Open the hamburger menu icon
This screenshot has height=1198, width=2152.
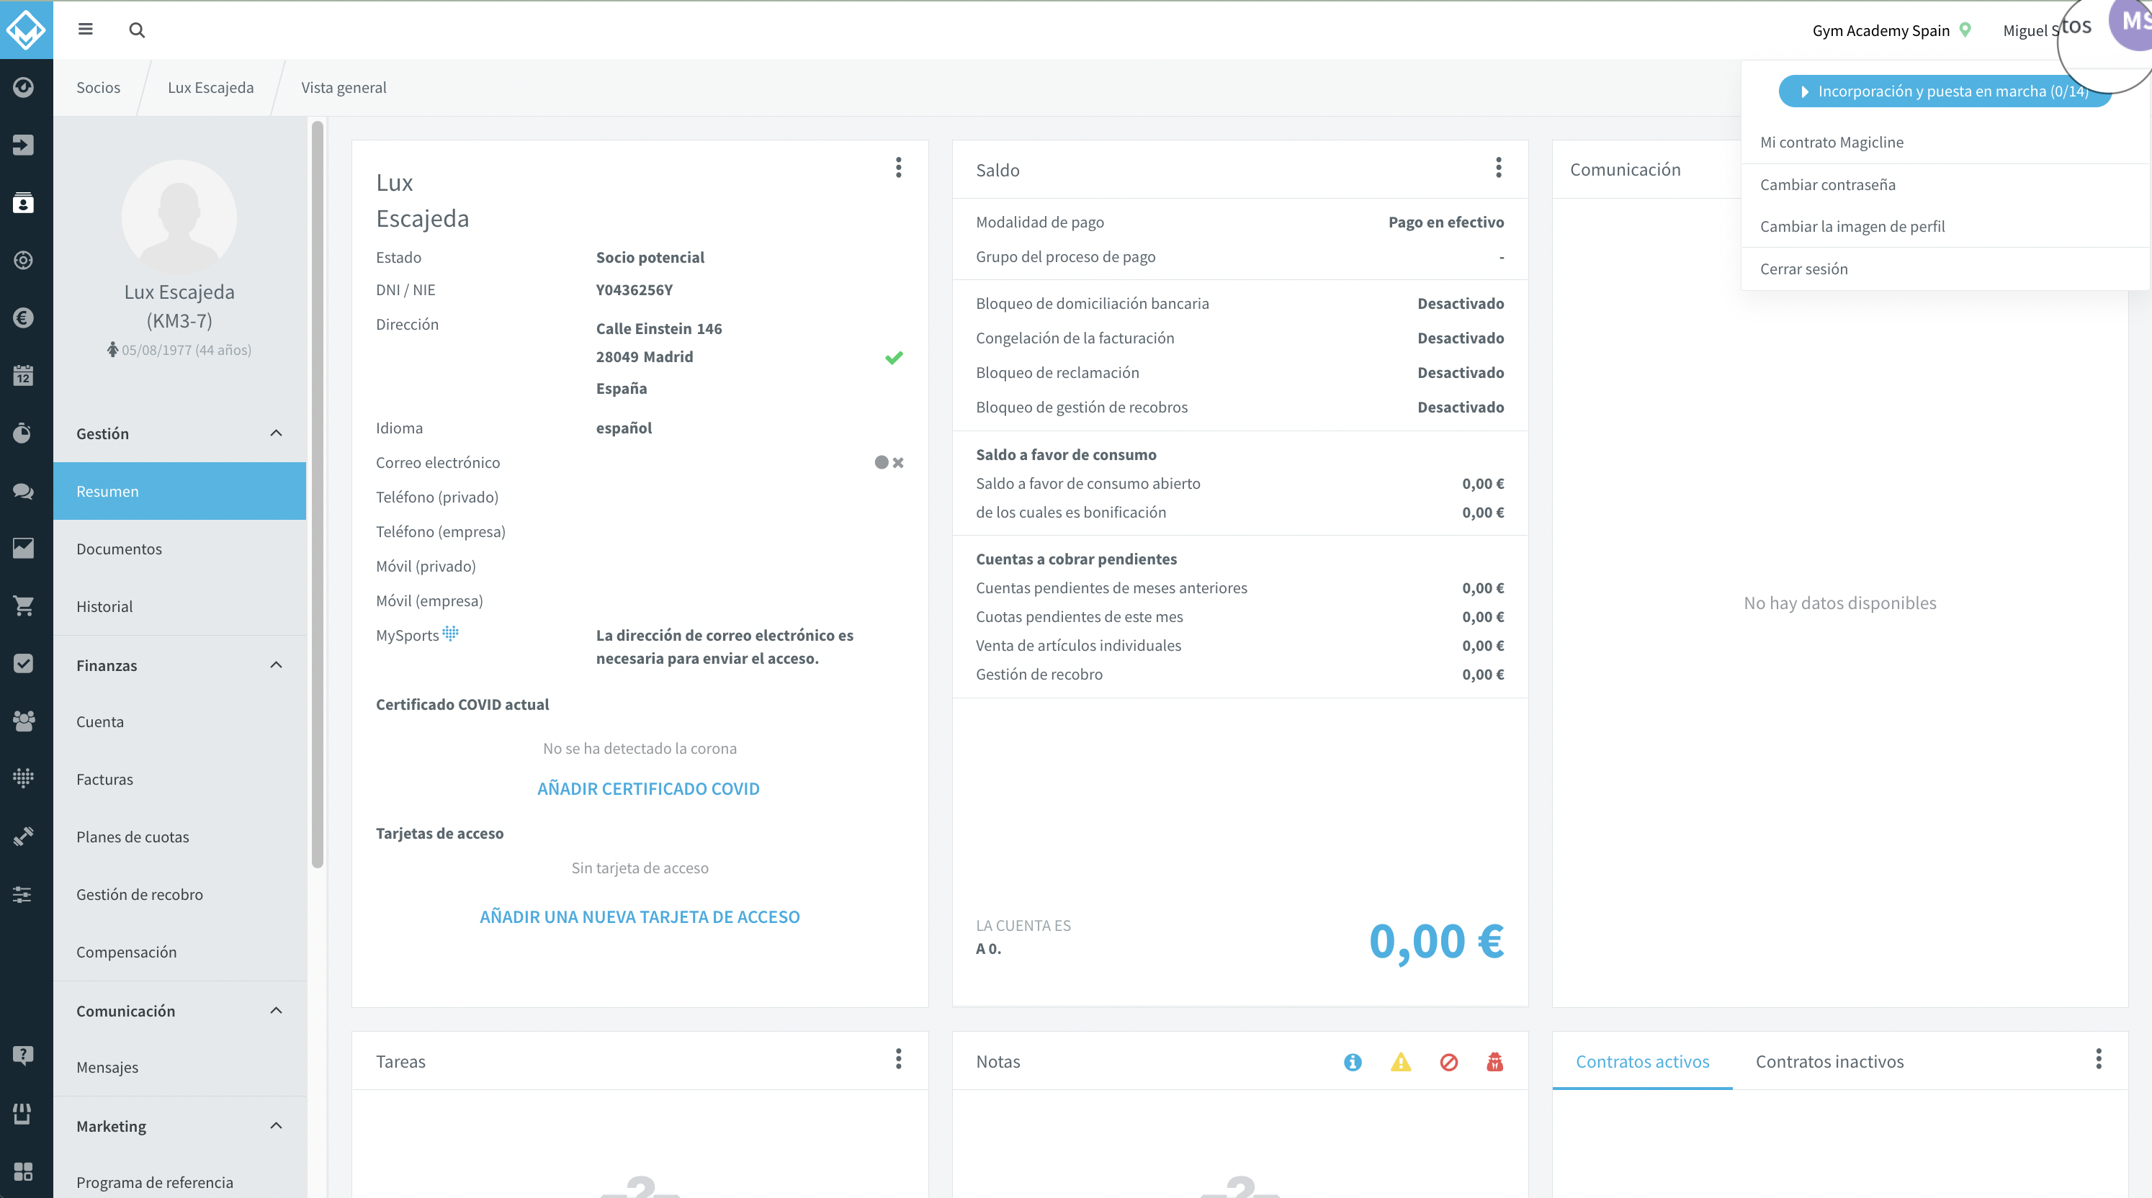pos(85,30)
